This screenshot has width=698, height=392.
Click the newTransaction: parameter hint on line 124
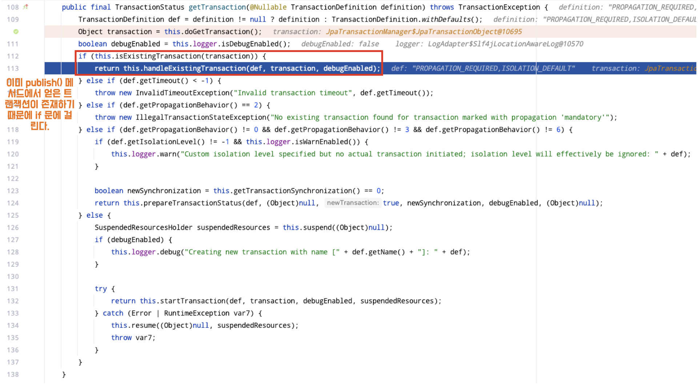tap(352, 203)
